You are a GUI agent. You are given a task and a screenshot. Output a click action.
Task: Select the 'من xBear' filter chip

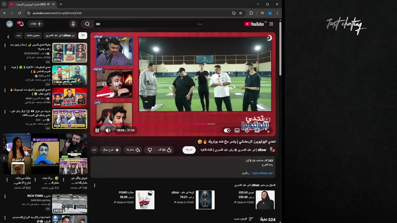[x=60, y=36]
